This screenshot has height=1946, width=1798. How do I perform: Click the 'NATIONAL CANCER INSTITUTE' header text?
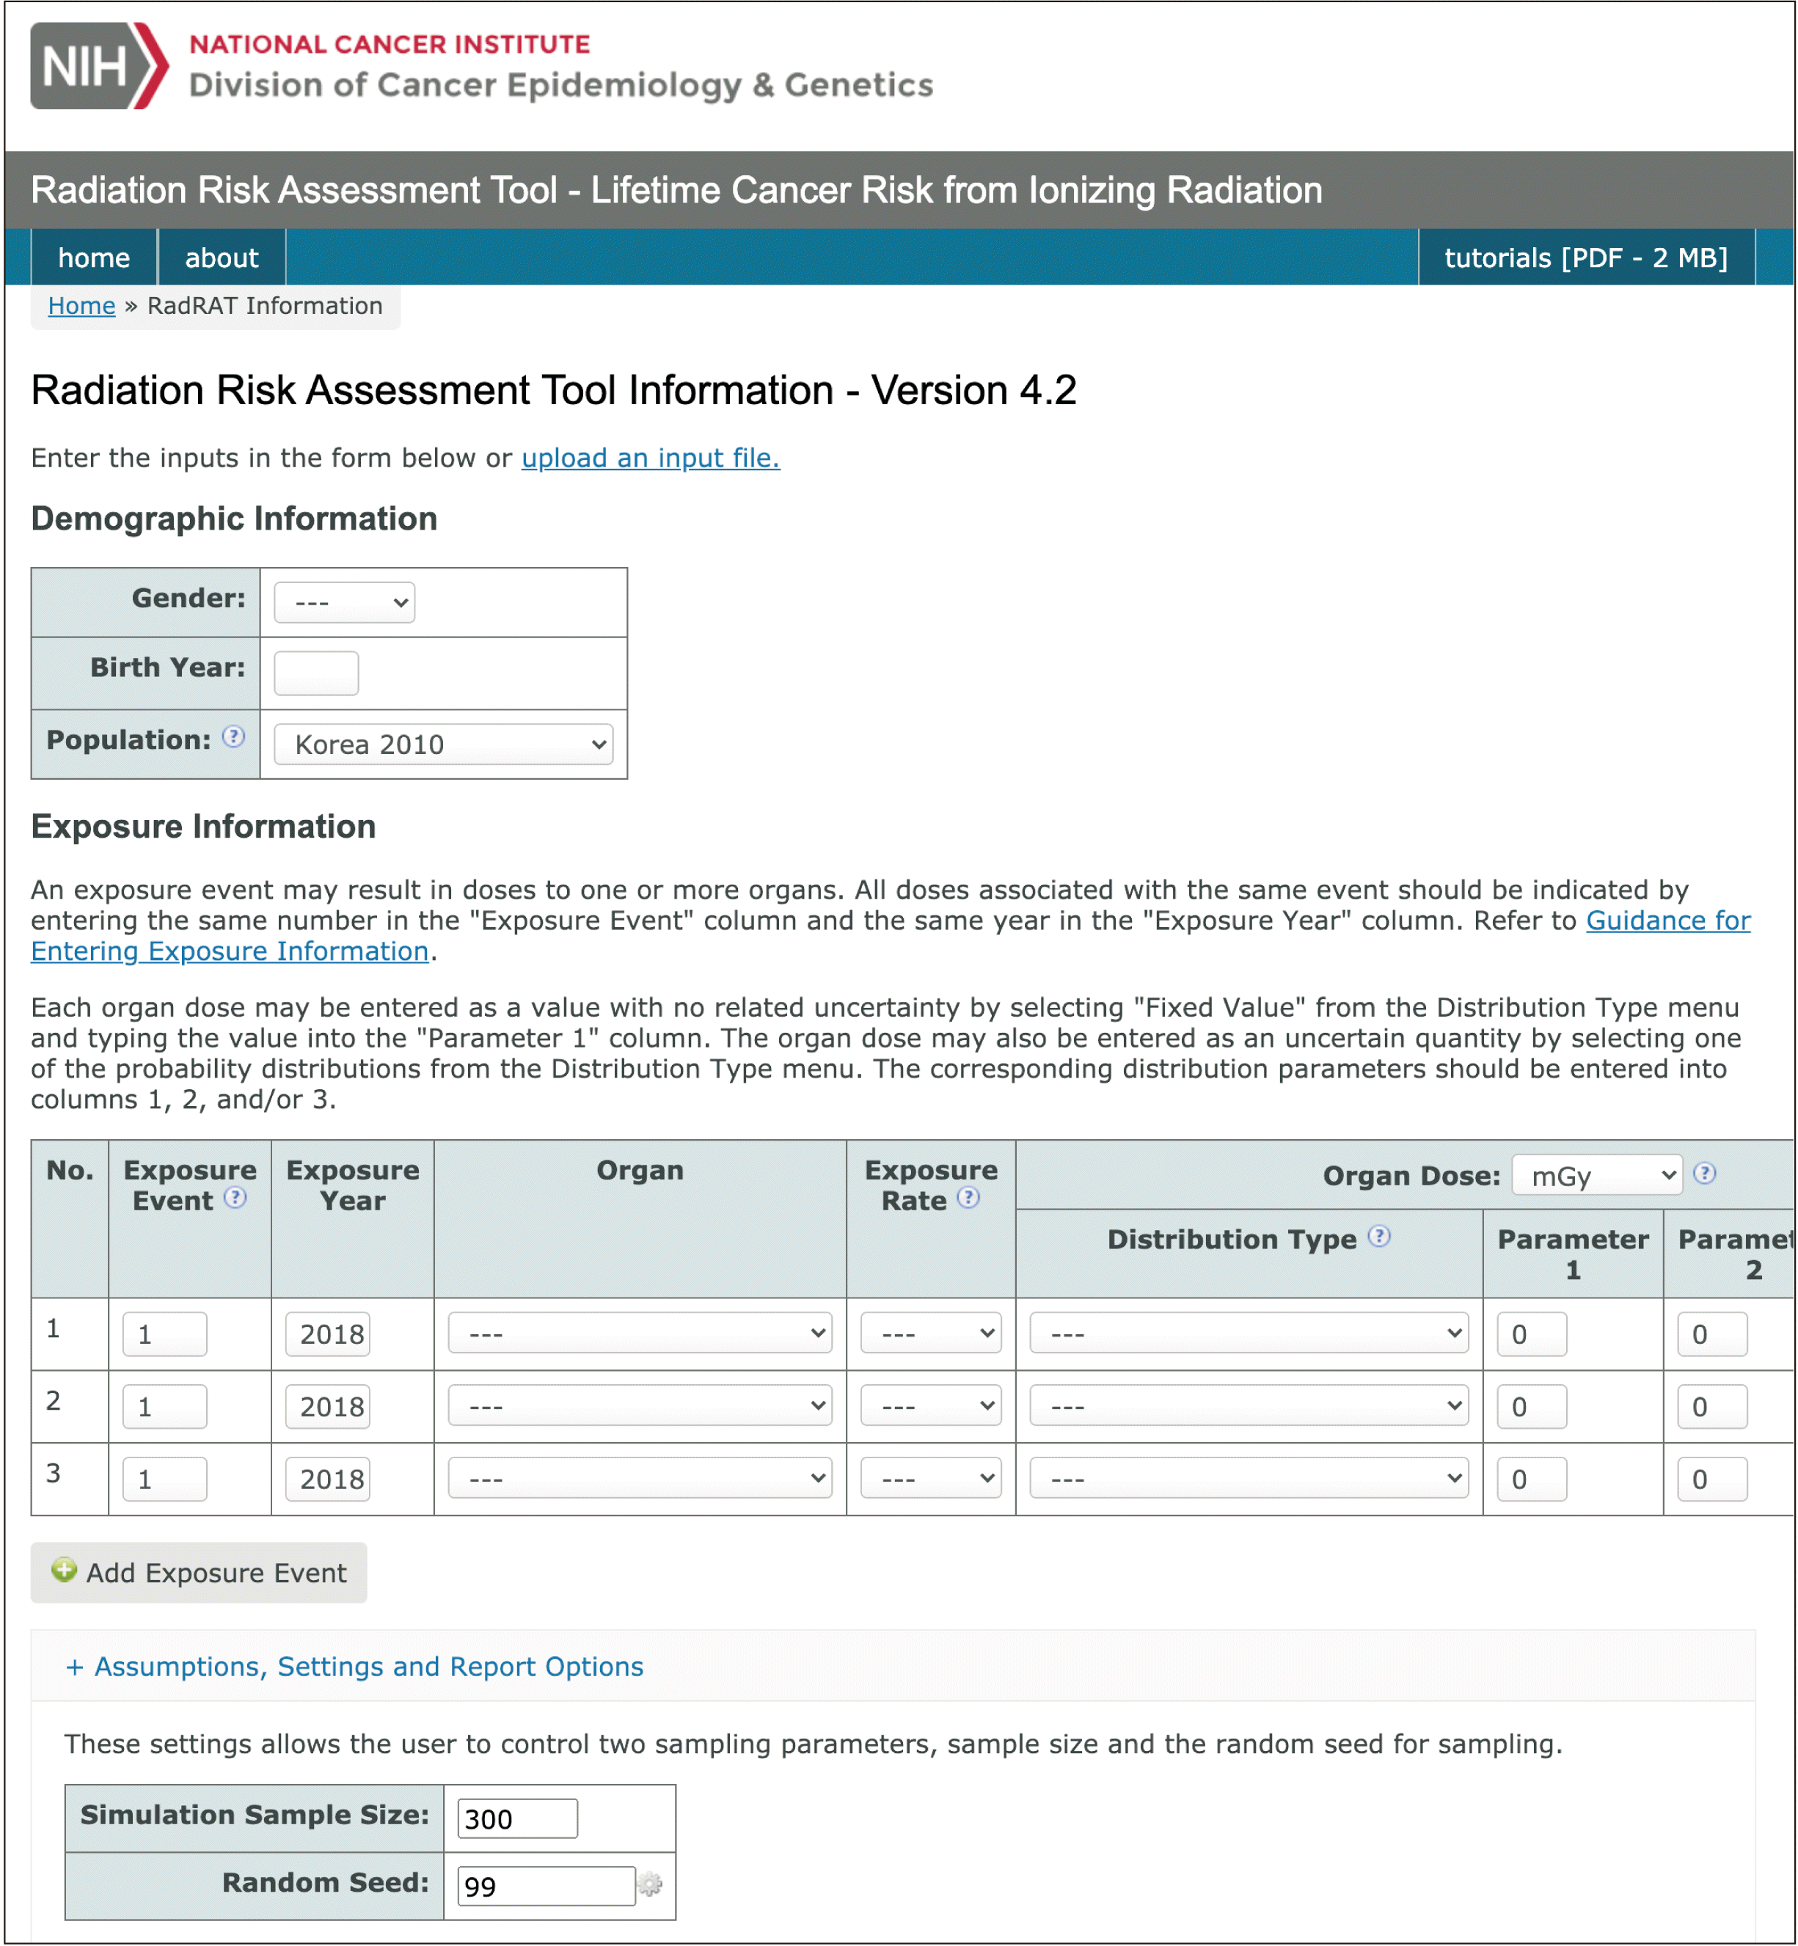[x=390, y=44]
